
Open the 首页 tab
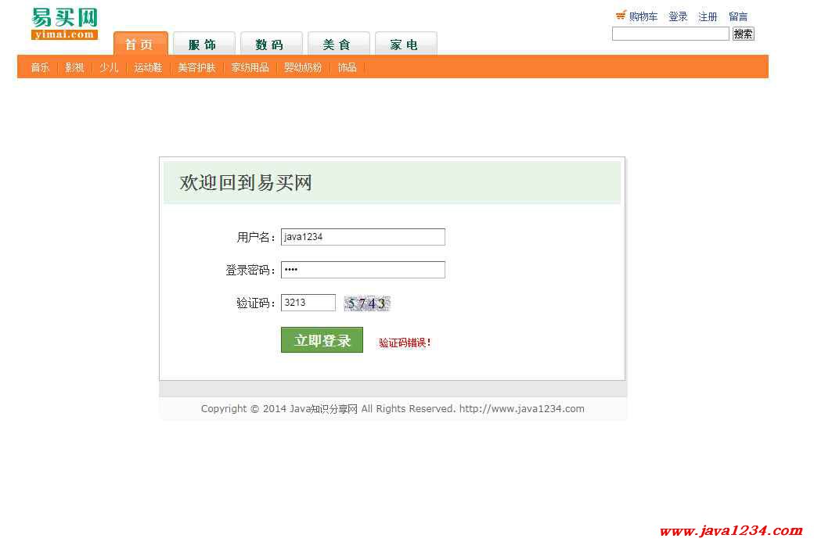[140, 45]
